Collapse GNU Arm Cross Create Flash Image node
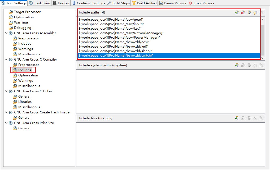The height and width of the screenshot is (170, 270). click(x=6, y=112)
